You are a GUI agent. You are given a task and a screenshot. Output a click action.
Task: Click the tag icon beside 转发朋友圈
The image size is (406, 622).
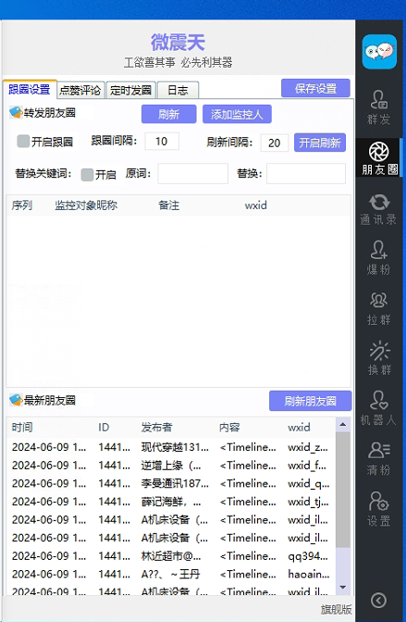click(16, 113)
